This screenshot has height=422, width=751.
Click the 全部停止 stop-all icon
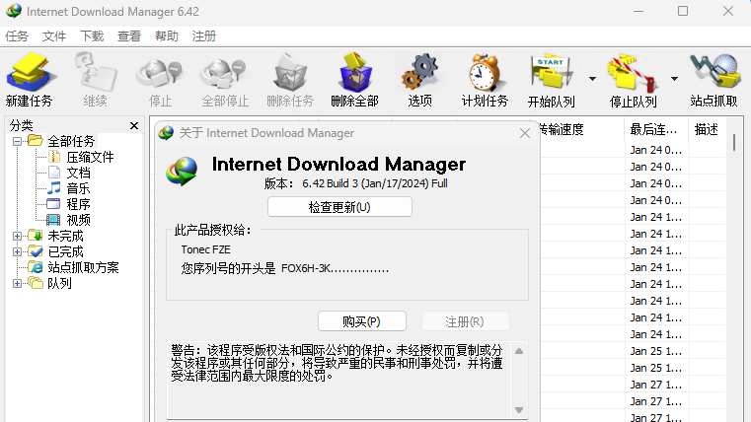click(225, 73)
